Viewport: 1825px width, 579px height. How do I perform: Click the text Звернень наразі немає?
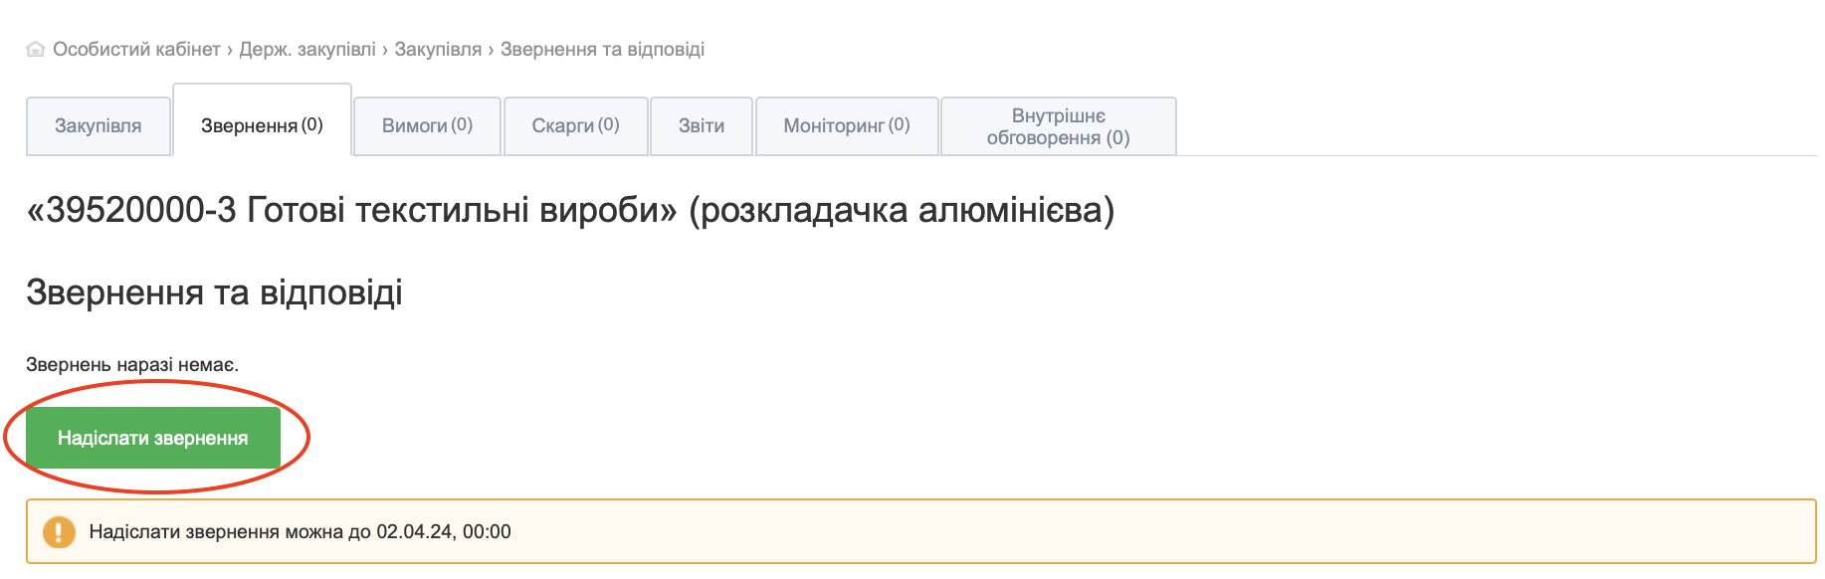point(132,365)
